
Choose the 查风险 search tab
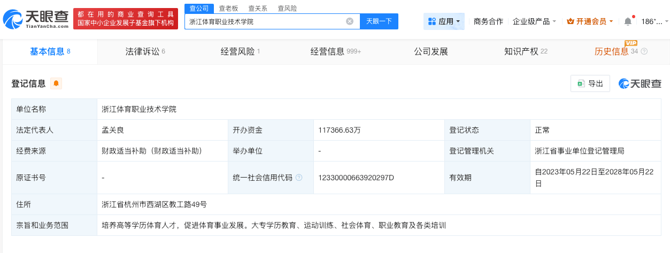tap(287, 8)
